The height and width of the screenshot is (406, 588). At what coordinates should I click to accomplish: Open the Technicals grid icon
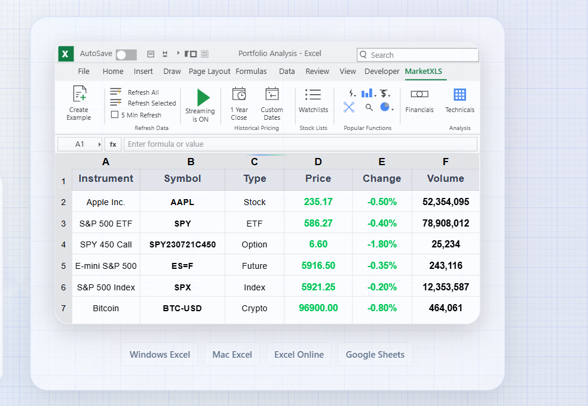point(460,94)
